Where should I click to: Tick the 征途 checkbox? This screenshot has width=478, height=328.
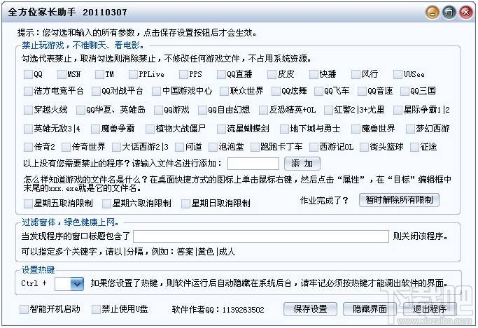click(x=414, y=147)
